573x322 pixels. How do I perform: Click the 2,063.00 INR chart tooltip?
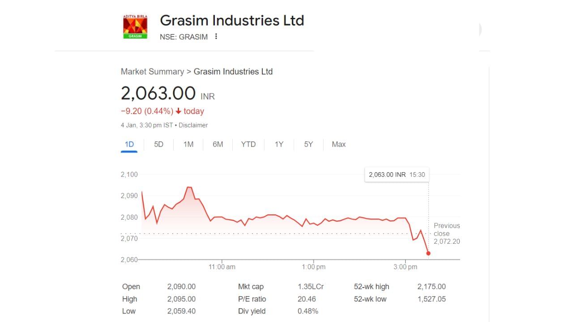(397, 175)
